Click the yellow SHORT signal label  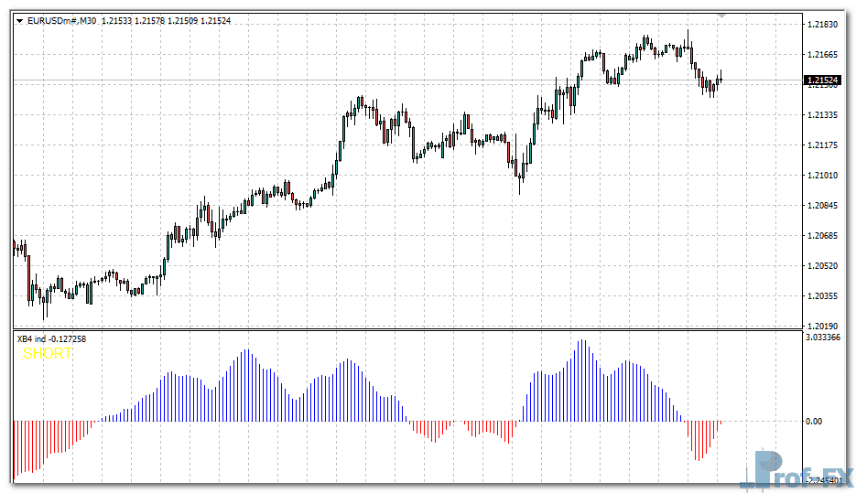point(47,353)
